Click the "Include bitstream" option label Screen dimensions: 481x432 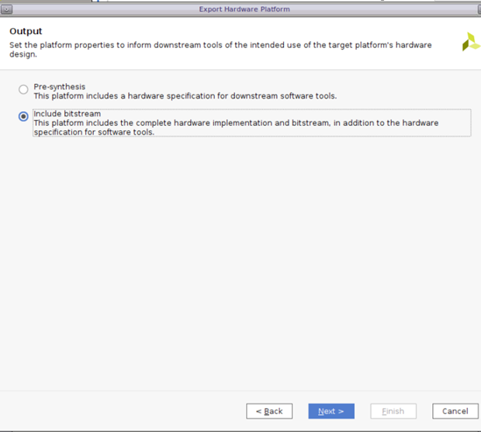[67, 114]
